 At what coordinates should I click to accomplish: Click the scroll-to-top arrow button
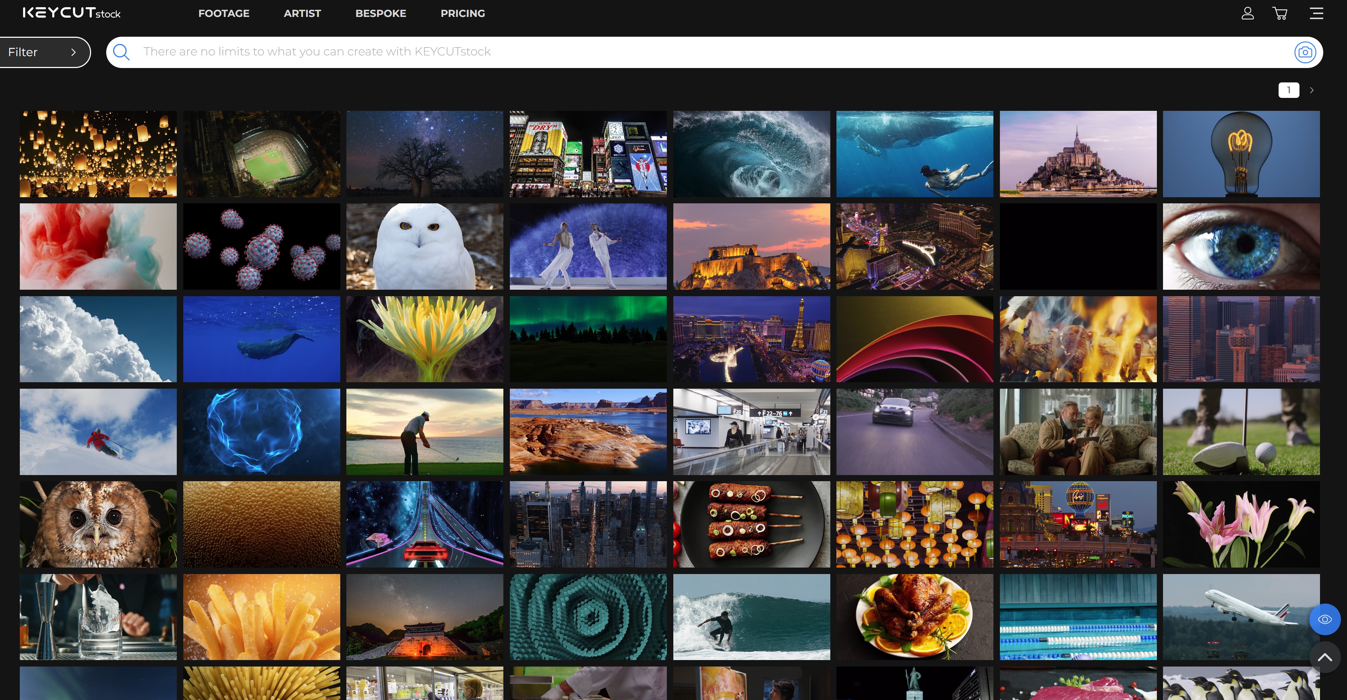[x=1325, y=657]
